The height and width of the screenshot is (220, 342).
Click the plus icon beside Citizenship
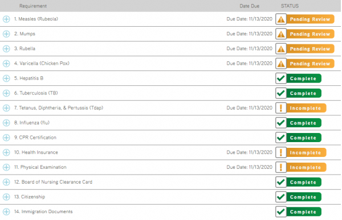6,197
